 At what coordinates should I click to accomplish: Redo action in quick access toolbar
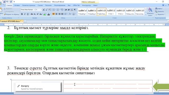[x=11, y=2]
